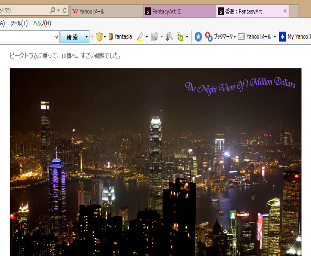This screenshot has width=311, height=256.
Task: Click the toolbar grip separator before shield
Action: click(x=92, y=37)
